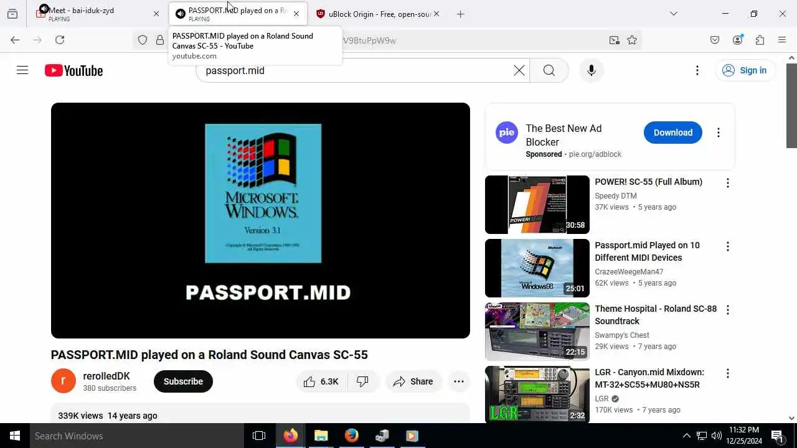Open the rerolledDK channel name link
Screen dimensions: 797x448
pos(106,376)
